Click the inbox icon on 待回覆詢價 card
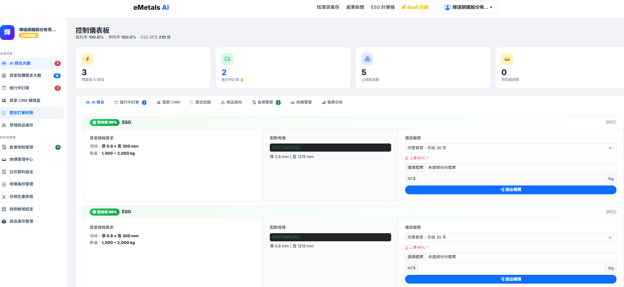This screenshot has width=624, height=287. (507, 59)
